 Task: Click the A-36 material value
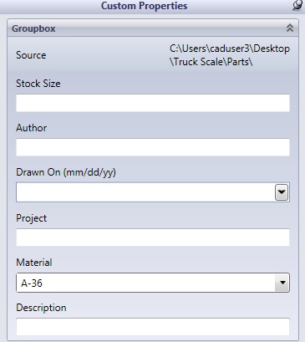(x=32, y=283)
